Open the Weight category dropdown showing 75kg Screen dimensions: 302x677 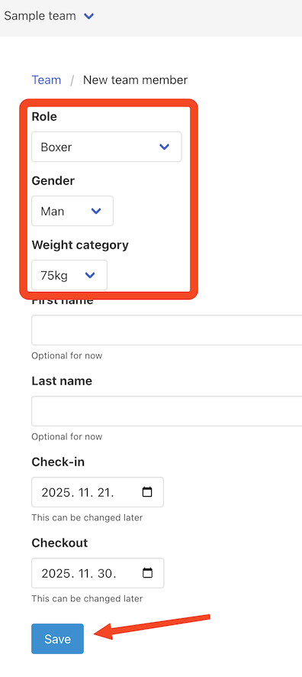tap(69, 275)
